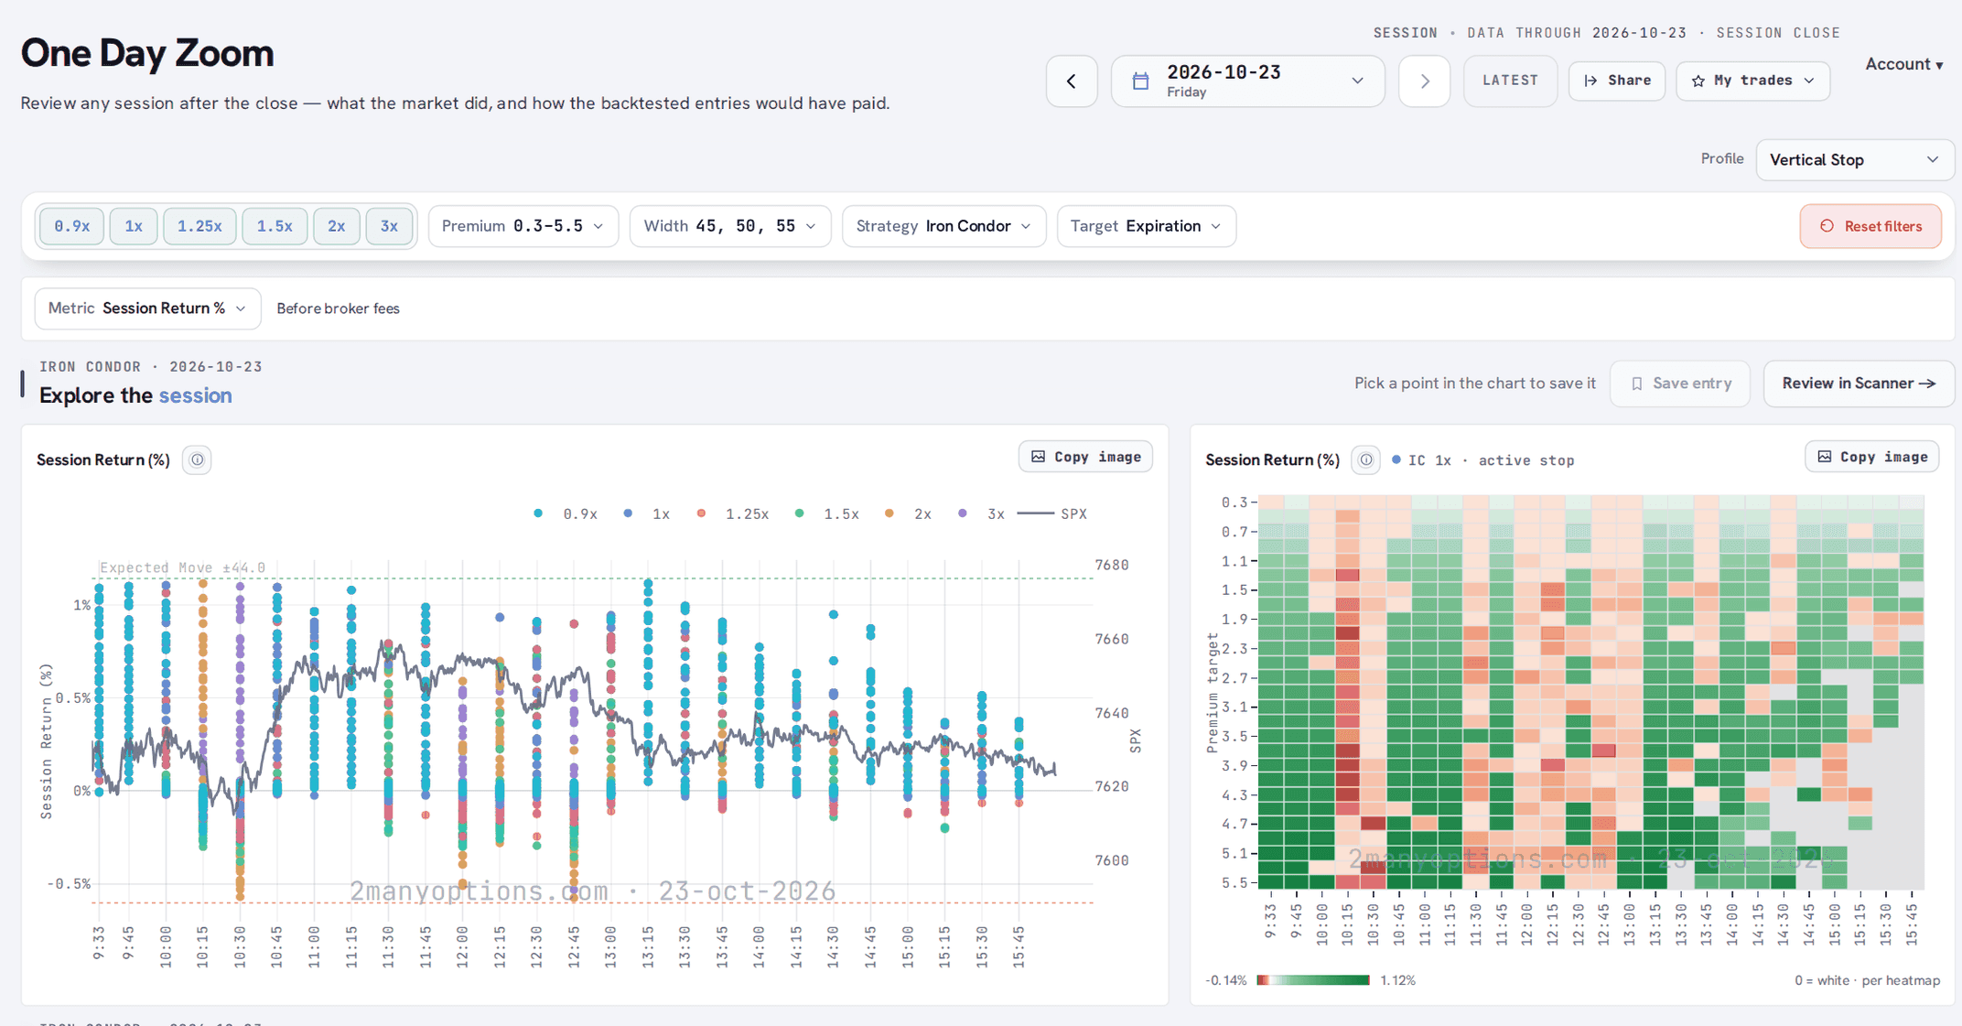Viewport: 1962px width, 1026px height.
Task: Open the Metric Session Return % dropdown
Action: pyautogui.click(x=147, y=308)
